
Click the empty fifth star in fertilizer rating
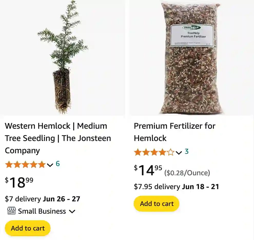pyautogui.click(x=171, y=152)
